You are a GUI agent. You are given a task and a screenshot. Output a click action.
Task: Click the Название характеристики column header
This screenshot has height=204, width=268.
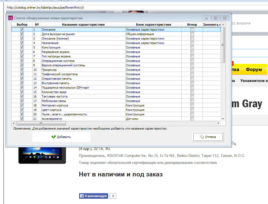[x=83, y=25]
